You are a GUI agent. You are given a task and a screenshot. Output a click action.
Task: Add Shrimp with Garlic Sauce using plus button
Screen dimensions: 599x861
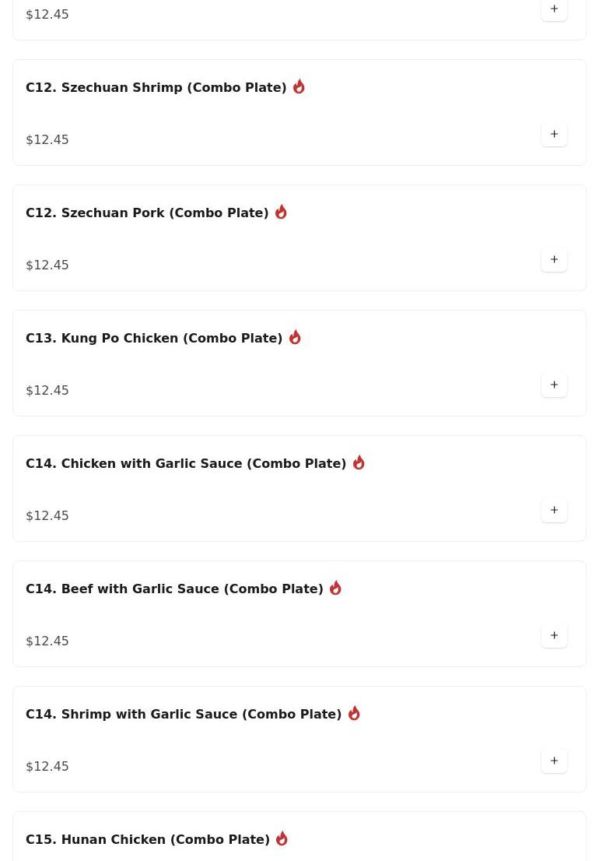coord(554,761)
